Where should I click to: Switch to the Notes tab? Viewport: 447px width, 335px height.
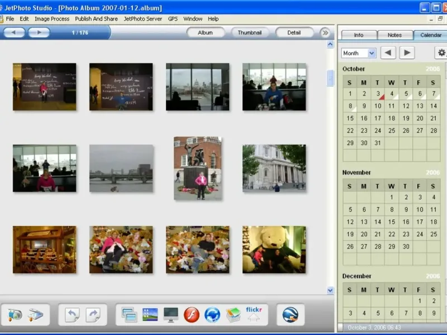click(394, 35)
